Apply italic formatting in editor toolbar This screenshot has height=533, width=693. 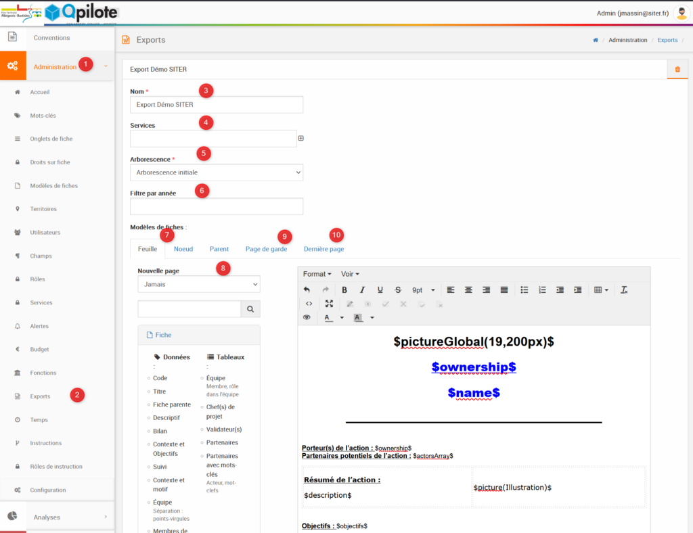coord(362,289)
